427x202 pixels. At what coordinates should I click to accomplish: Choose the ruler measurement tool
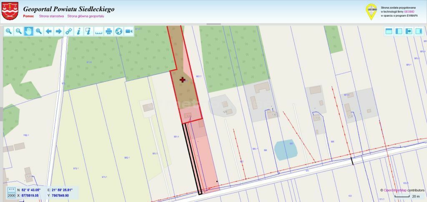[99, 31]
